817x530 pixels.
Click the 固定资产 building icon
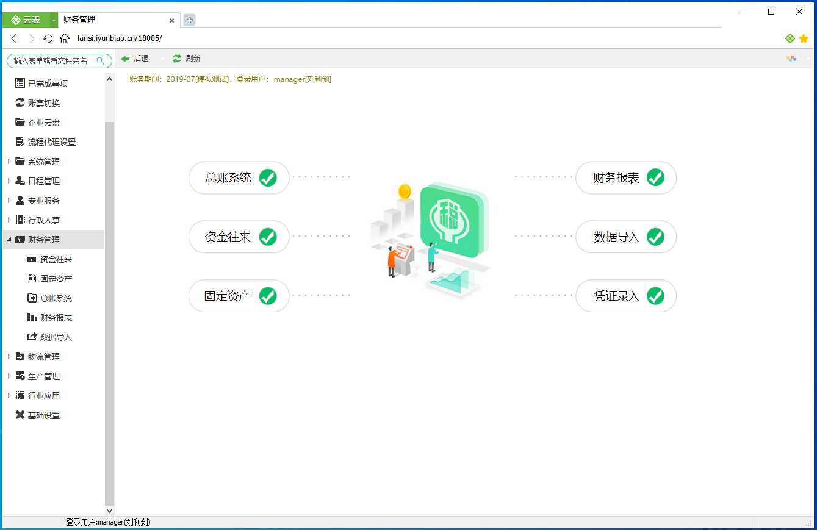click(32, 278)
